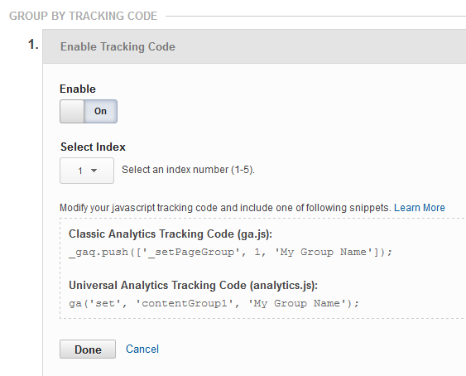Click the Universal Analytics Tracking Code heading
Viewport: 466px width, 376px height.
193,285
